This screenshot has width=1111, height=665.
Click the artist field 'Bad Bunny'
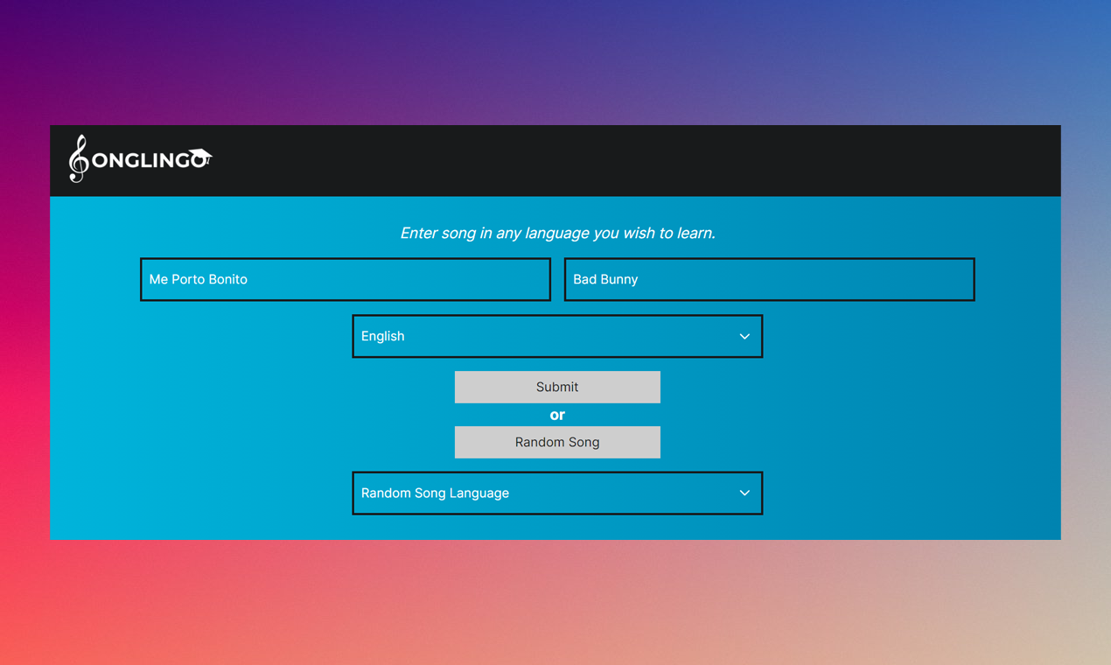tap(770, 279)
